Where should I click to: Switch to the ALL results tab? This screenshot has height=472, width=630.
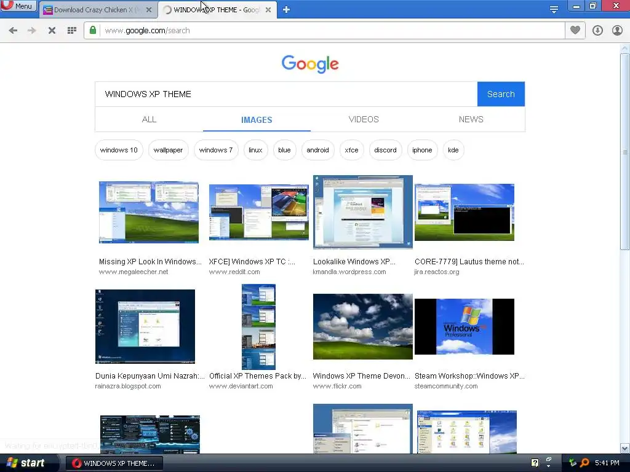(x=149, y=120)
